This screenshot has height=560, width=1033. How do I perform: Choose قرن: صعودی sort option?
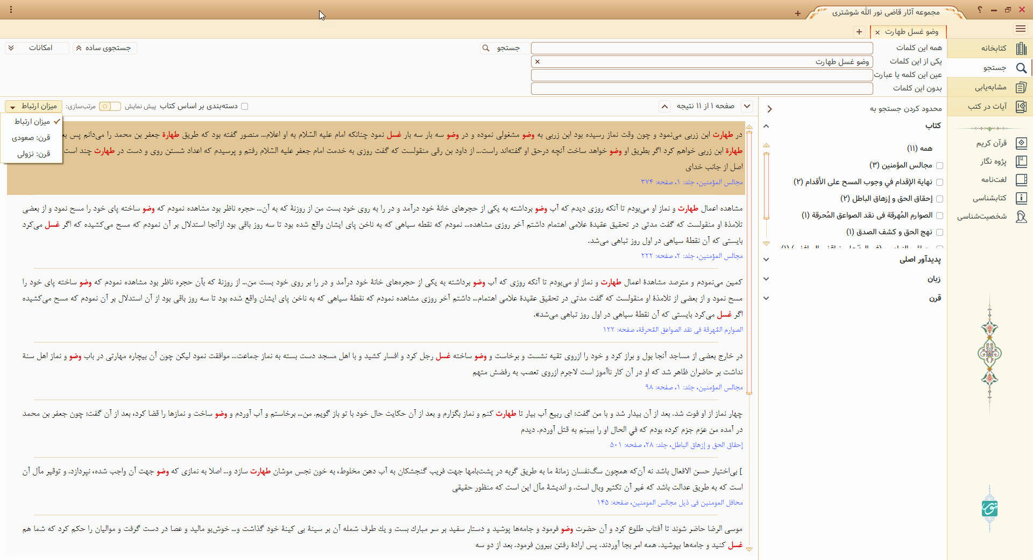pyautogui.click(x=32, y=138)
